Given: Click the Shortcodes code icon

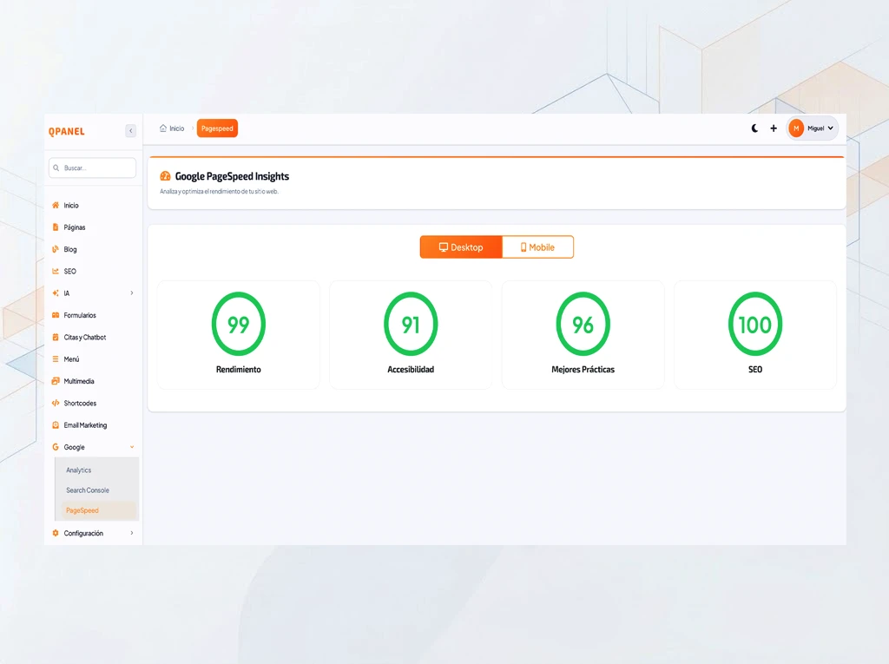Looking at the screenshot, I should (x=56, y=403).
